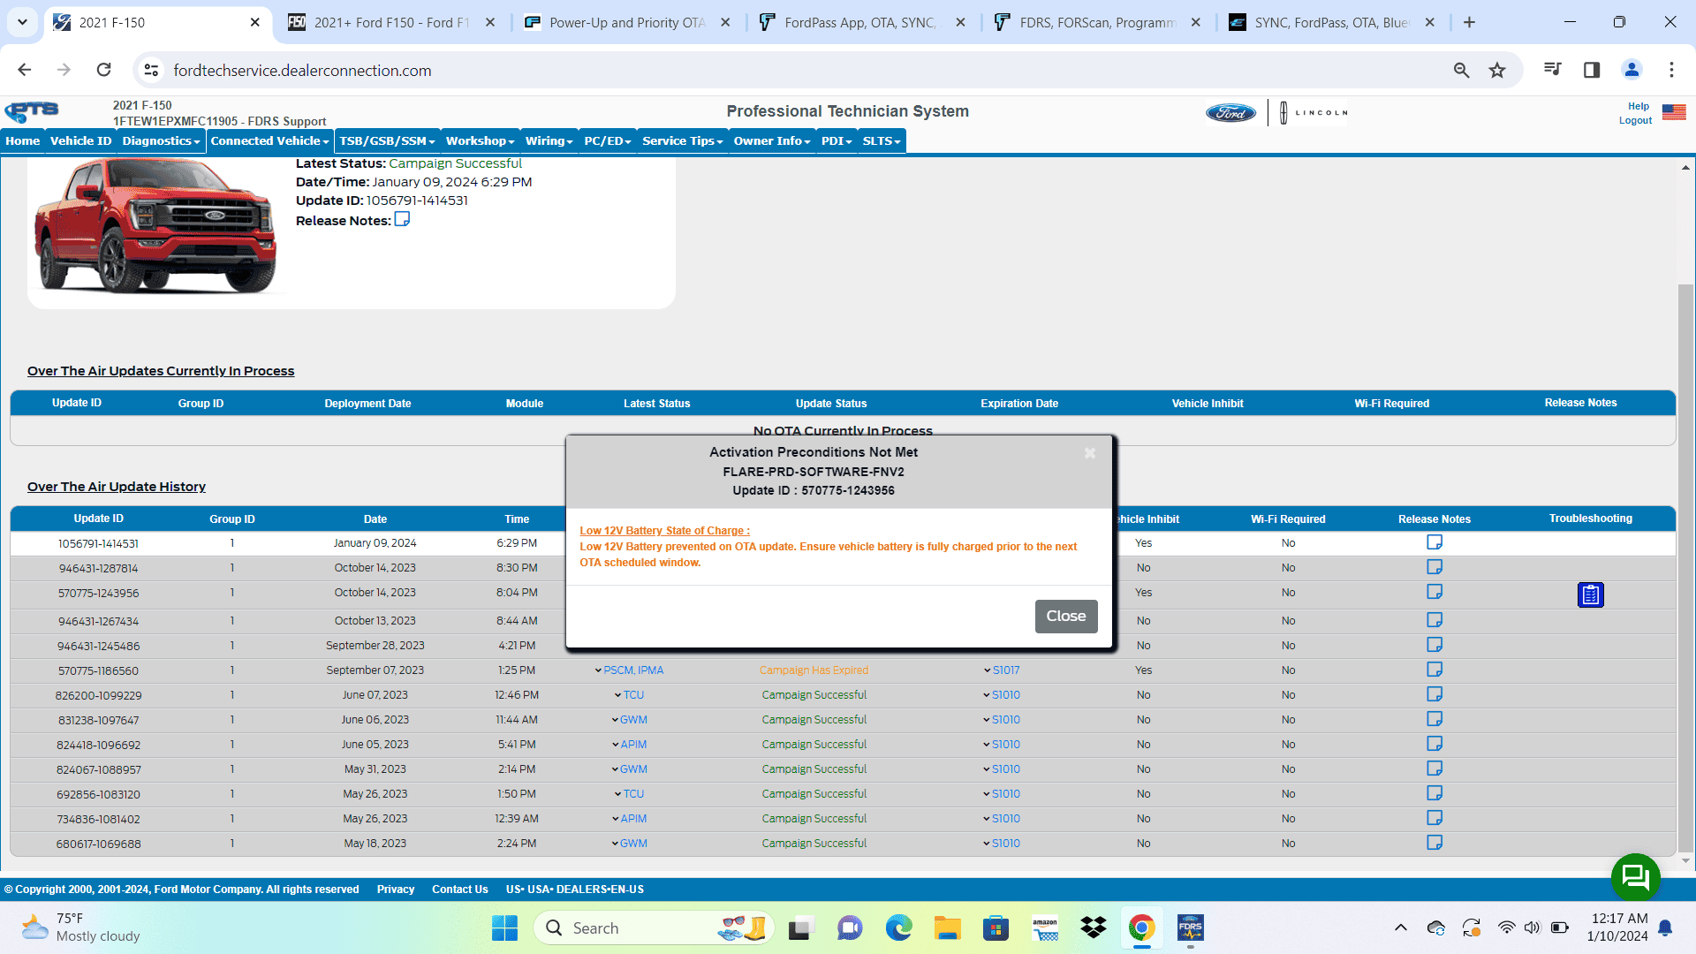Click the Windows taskbar Search box
Image resolution: width=1696 pixels, height=954 pixels.
(654, 928)
